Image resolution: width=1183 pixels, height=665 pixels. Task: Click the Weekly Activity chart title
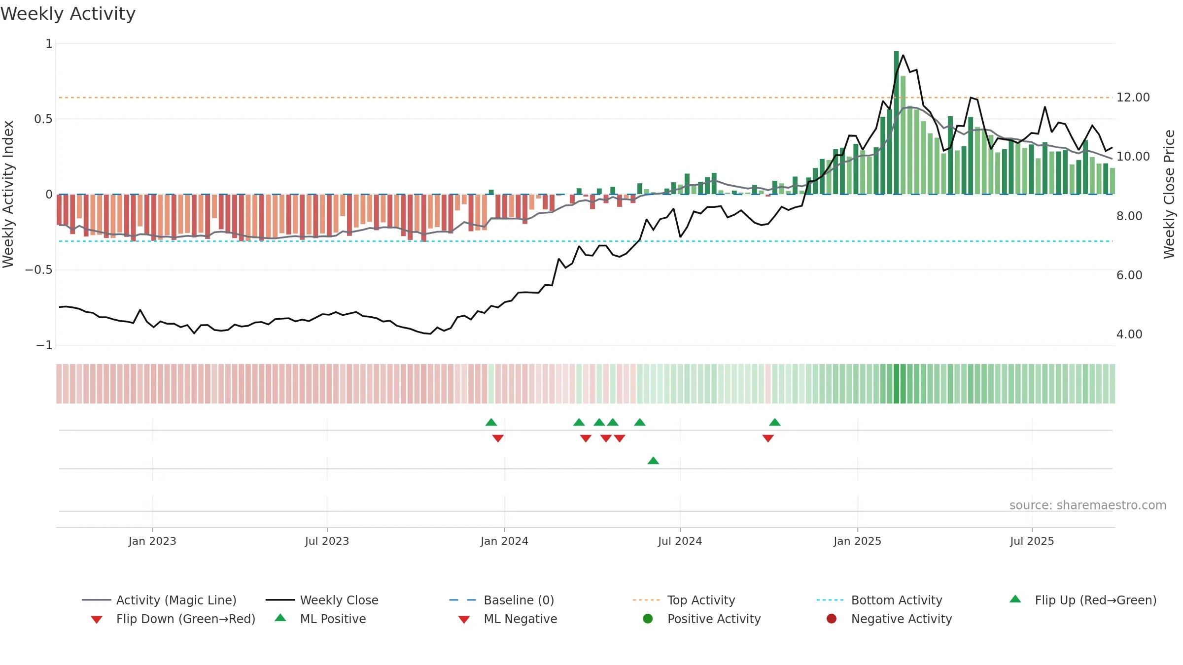68,14
